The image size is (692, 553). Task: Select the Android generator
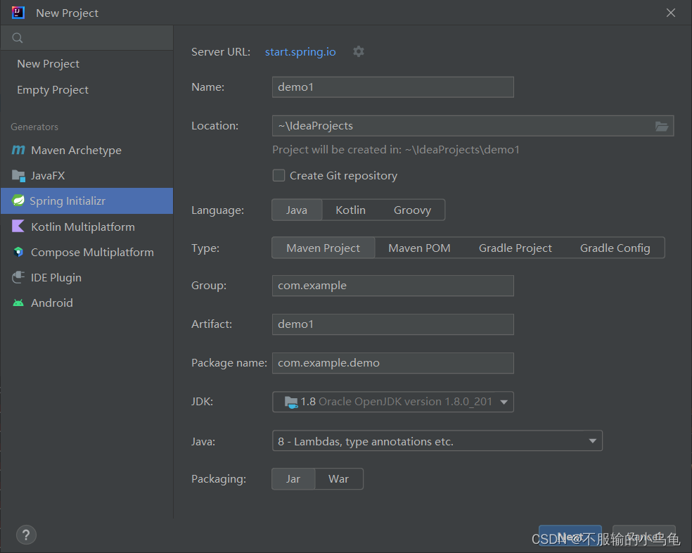86,303
